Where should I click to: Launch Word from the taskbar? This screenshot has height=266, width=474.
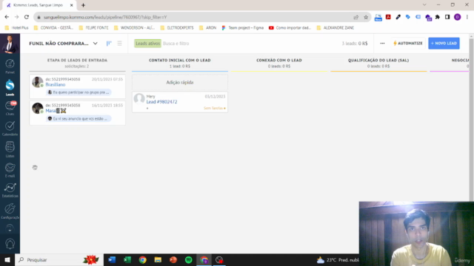pyautogui.click(x=112, y=259)
